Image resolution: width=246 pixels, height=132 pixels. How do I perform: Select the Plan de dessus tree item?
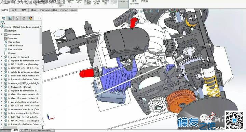click(15, 46)
